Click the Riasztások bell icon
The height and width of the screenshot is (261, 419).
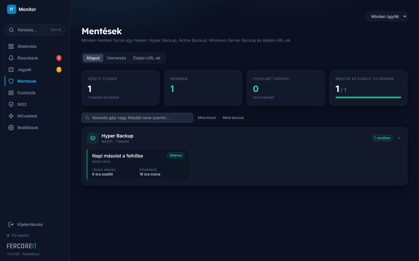click(x=11, y=58)
